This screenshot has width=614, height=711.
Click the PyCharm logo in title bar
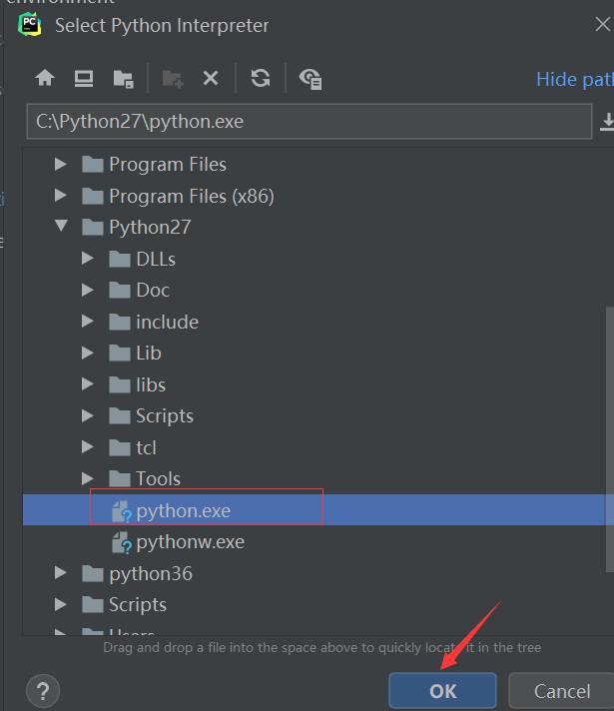[30, 25]
